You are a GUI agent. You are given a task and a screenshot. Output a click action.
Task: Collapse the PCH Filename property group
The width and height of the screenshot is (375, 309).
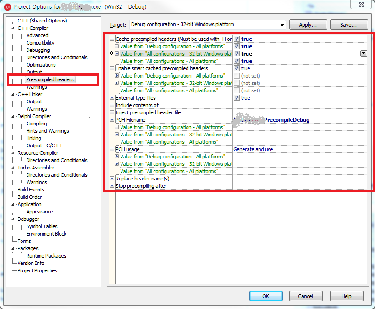pos(112,120)
